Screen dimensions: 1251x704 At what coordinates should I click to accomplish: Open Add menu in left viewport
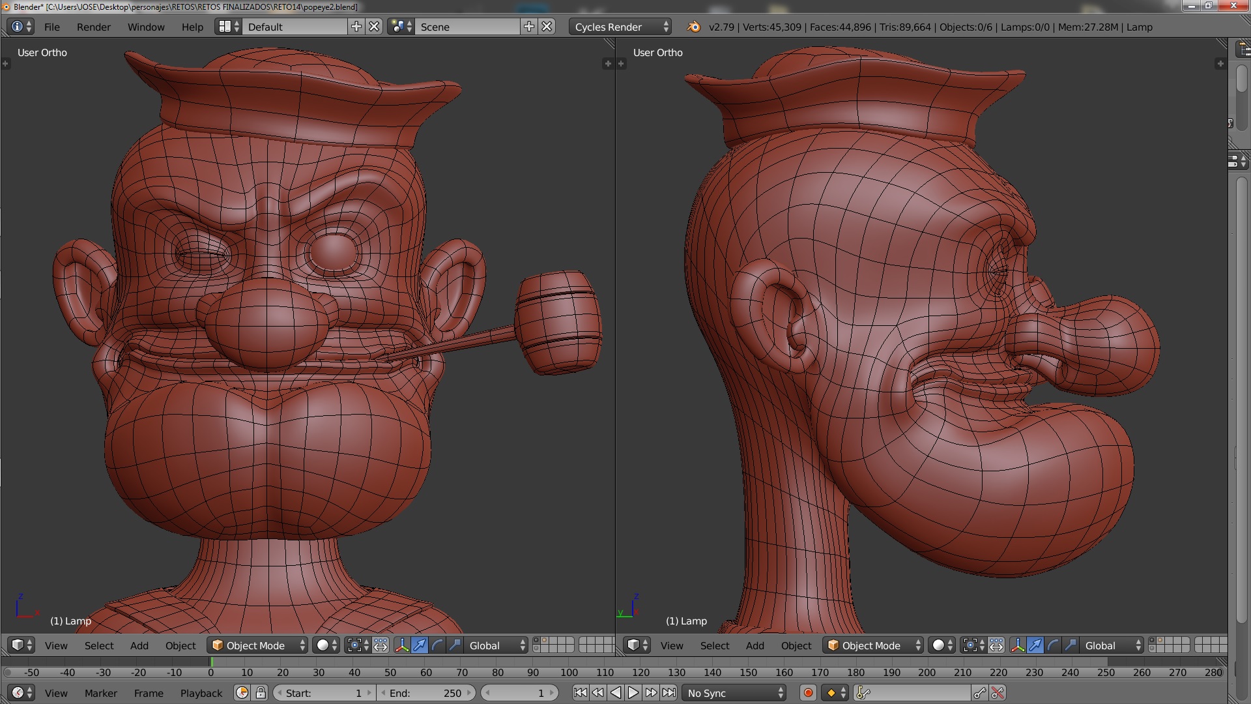(139, 645)
